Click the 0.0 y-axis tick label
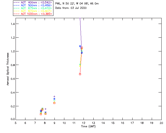Image resolution: width=166 pixels, height=133 pixels. click(13, 119)
